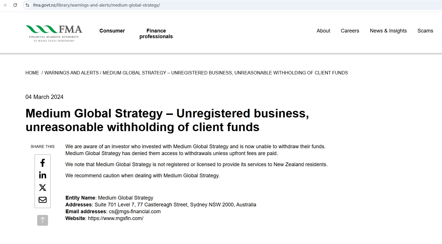Open the Consumer menu
Screen dimensions: 442x244
click(112, 31)
